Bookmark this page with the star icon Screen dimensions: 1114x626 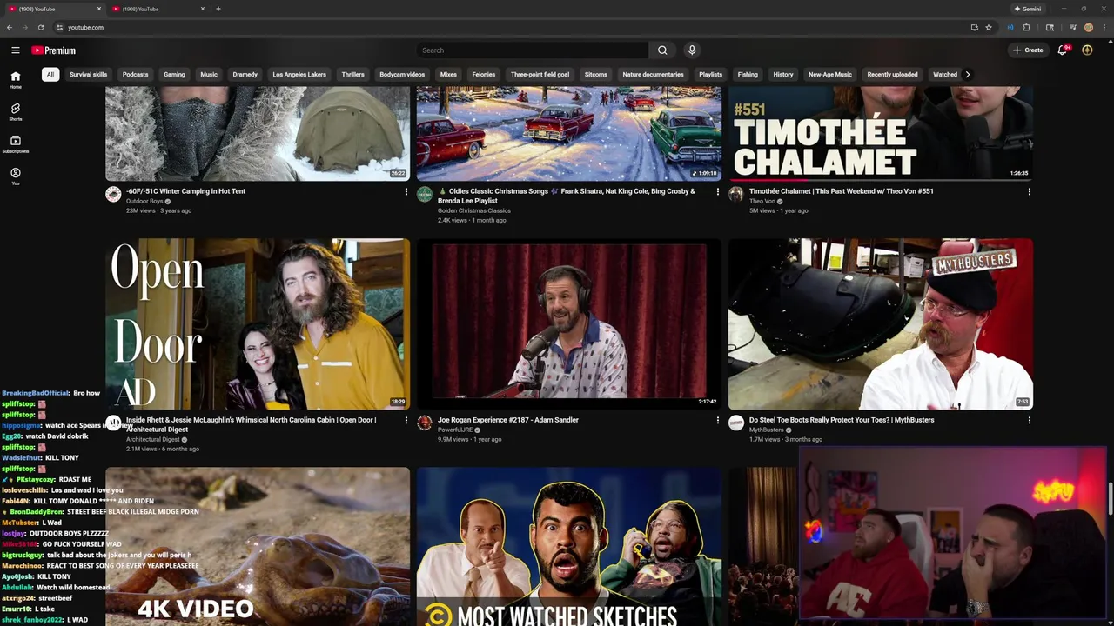[989, 27]
